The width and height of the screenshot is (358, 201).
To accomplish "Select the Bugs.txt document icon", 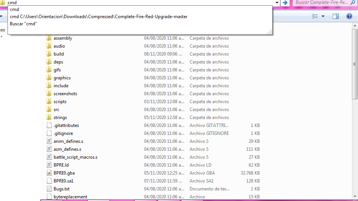I will pos(49,189).
